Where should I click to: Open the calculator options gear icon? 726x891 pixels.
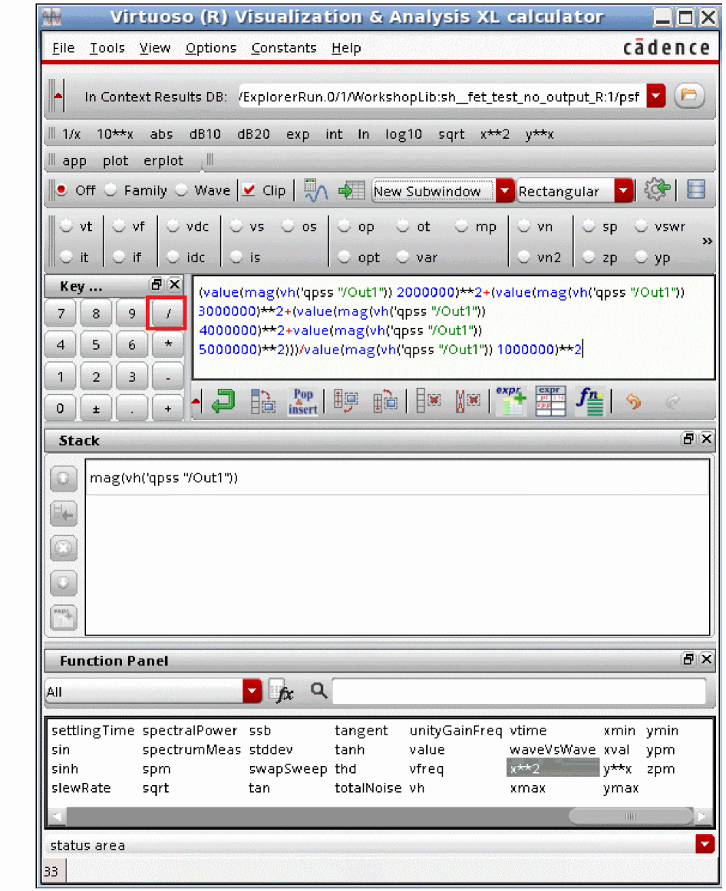coord(657,190)
